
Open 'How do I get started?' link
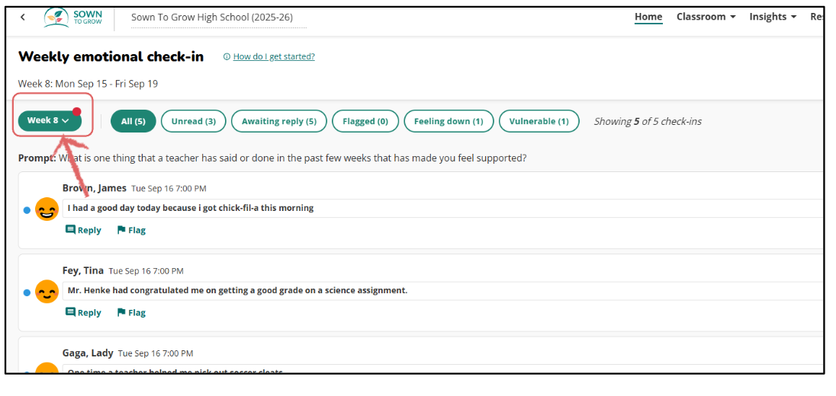click(273, 56)
